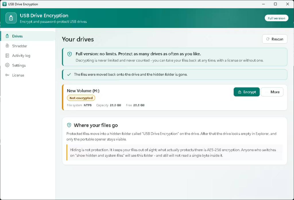The height and width of the screenshot is (200, 294).
Task: Select the New Volume (H:) drive name
Action: pyautogui.click(x=83, y=91)
